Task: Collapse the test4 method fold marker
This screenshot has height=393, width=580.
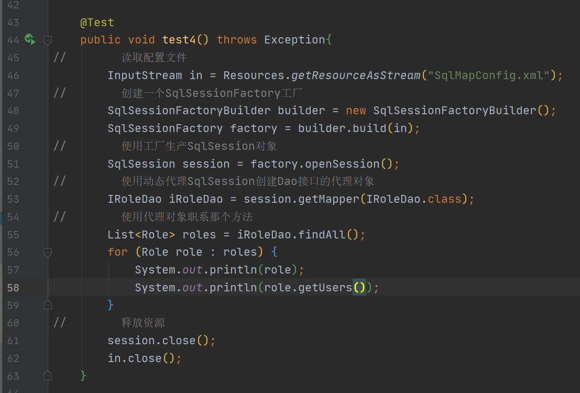Action: point(48,40)
